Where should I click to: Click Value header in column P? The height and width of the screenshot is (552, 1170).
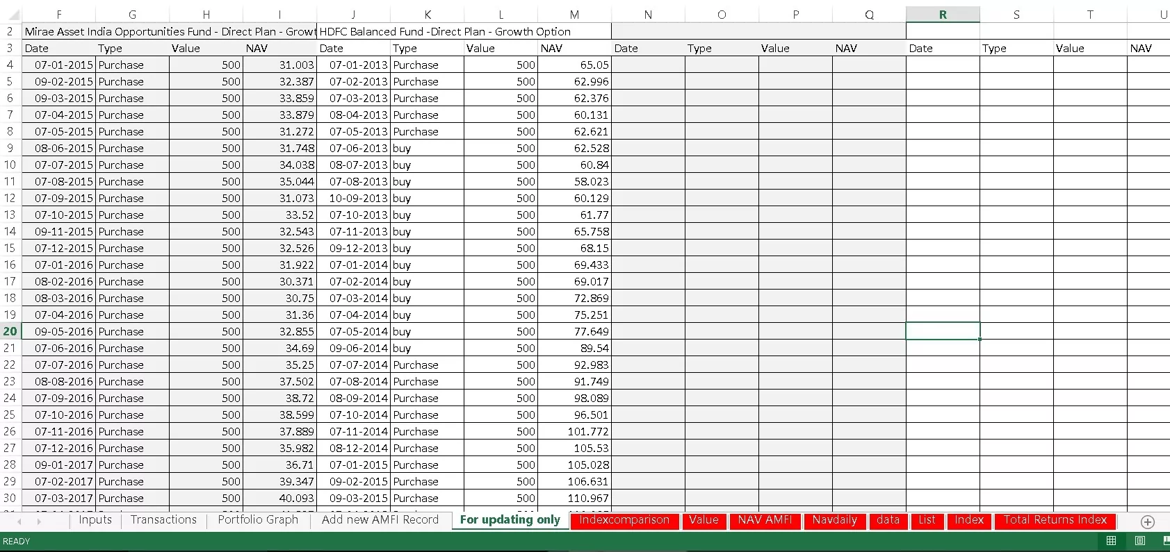795,48
